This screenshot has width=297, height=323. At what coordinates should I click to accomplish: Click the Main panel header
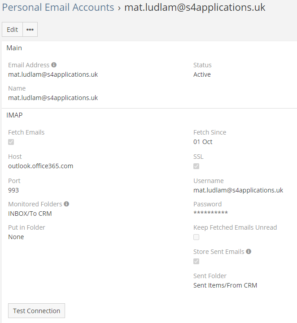14,48
